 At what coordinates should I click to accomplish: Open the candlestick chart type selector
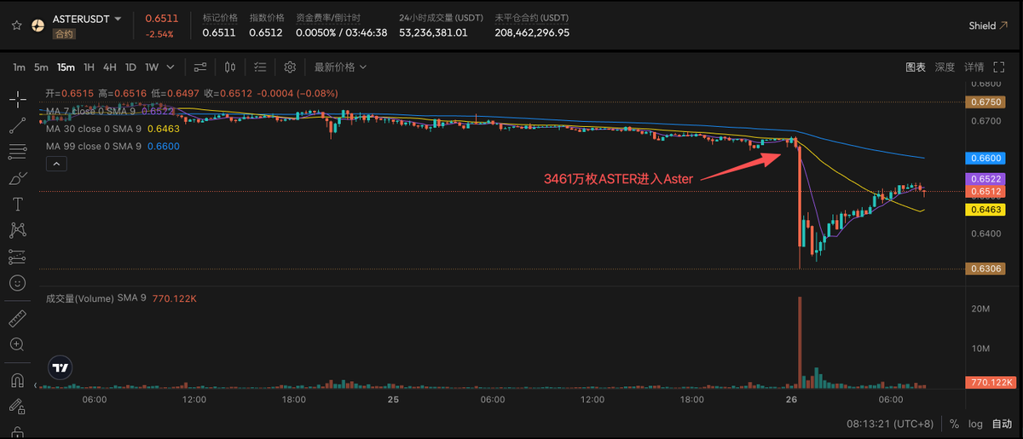pyautogui.click(x=230, y=66)
